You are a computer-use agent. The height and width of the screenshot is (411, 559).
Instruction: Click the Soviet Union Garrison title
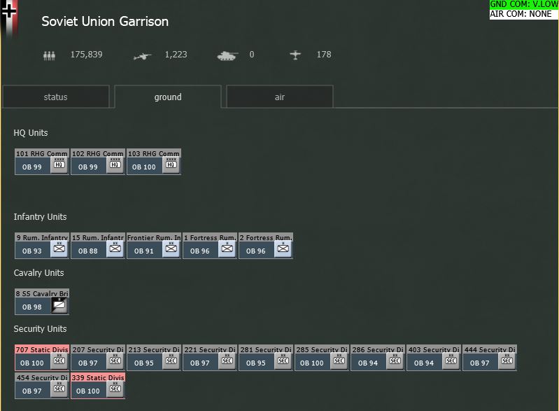(105, 22)
